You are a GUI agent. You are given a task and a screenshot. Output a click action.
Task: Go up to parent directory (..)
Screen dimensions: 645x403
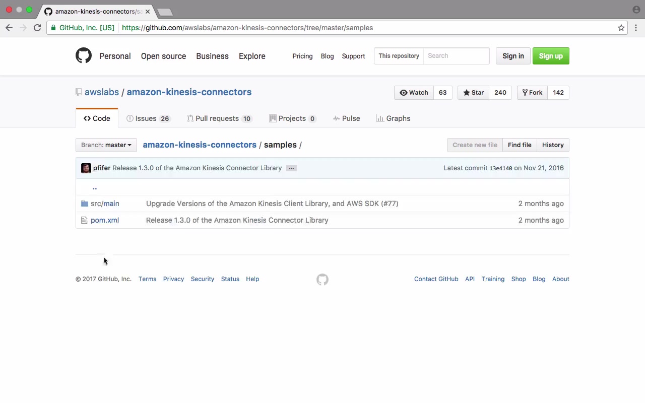pos(94,187)
